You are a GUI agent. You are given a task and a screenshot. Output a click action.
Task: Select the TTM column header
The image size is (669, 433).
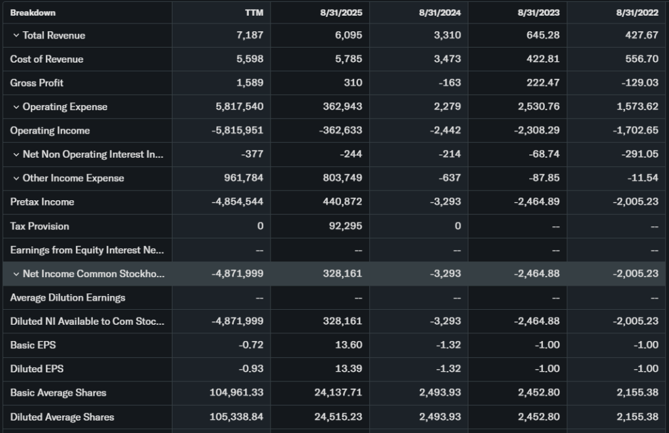253,12
